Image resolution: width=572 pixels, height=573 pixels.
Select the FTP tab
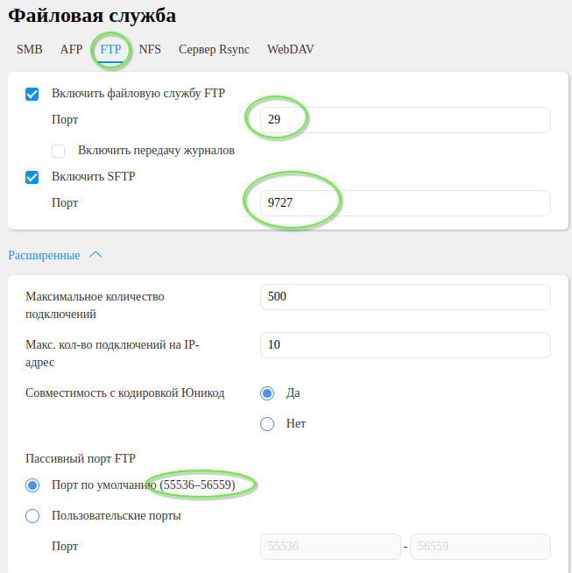click(x=110, y=49)
